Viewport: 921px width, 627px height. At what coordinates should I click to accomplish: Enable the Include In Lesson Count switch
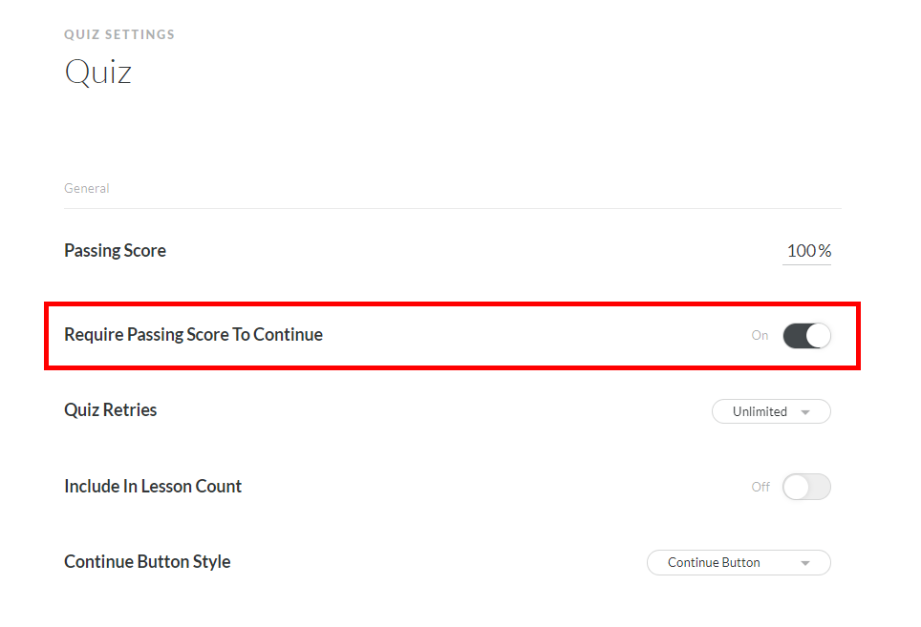tap(806, 487)
